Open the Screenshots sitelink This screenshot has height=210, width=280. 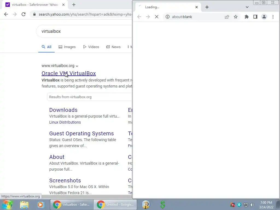[65, 180]
